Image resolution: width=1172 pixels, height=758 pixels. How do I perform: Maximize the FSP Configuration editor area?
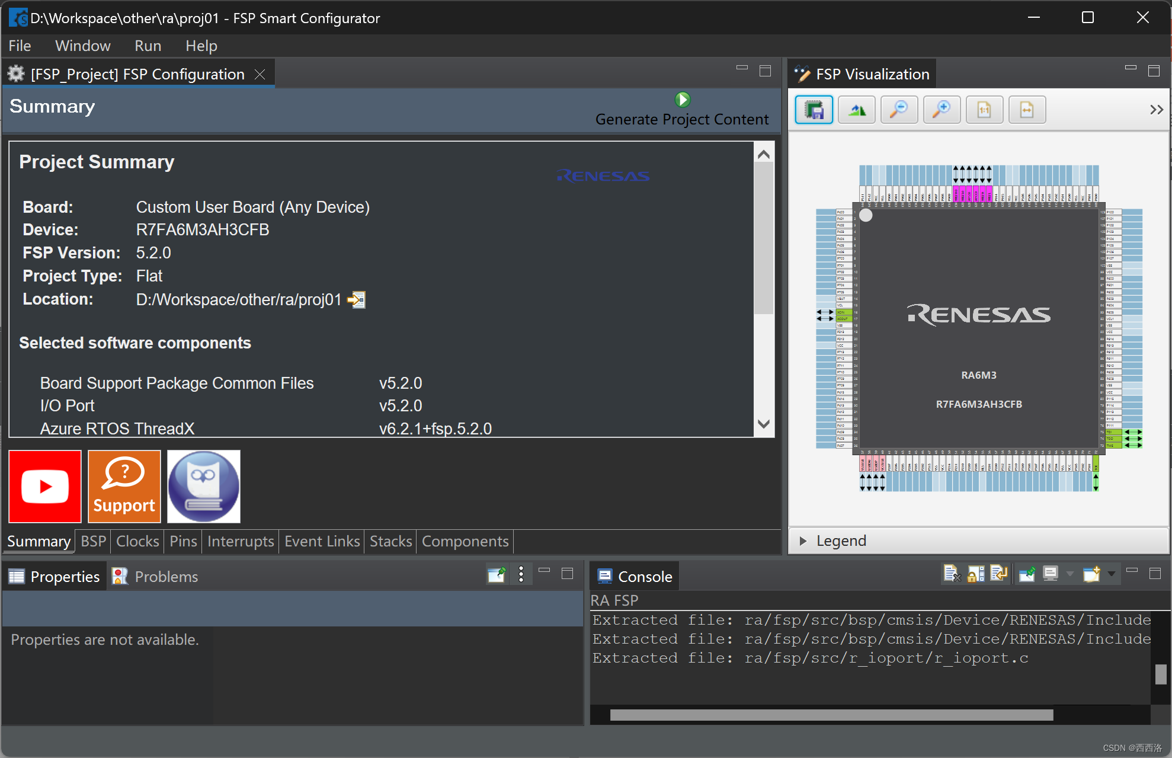[765, 71]
